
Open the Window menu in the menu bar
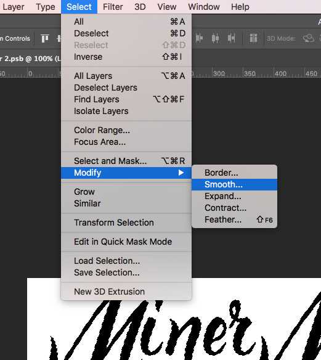click(204, 7)
